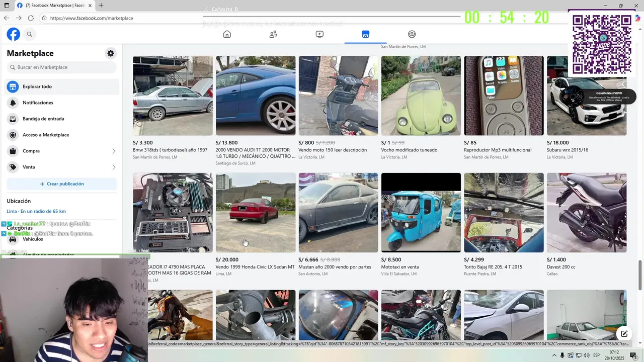Image resolution: width=644 pixels, height=362 pixels.
Task: Click the ESP language indicator in taskbar
Action: click(597, 355)
